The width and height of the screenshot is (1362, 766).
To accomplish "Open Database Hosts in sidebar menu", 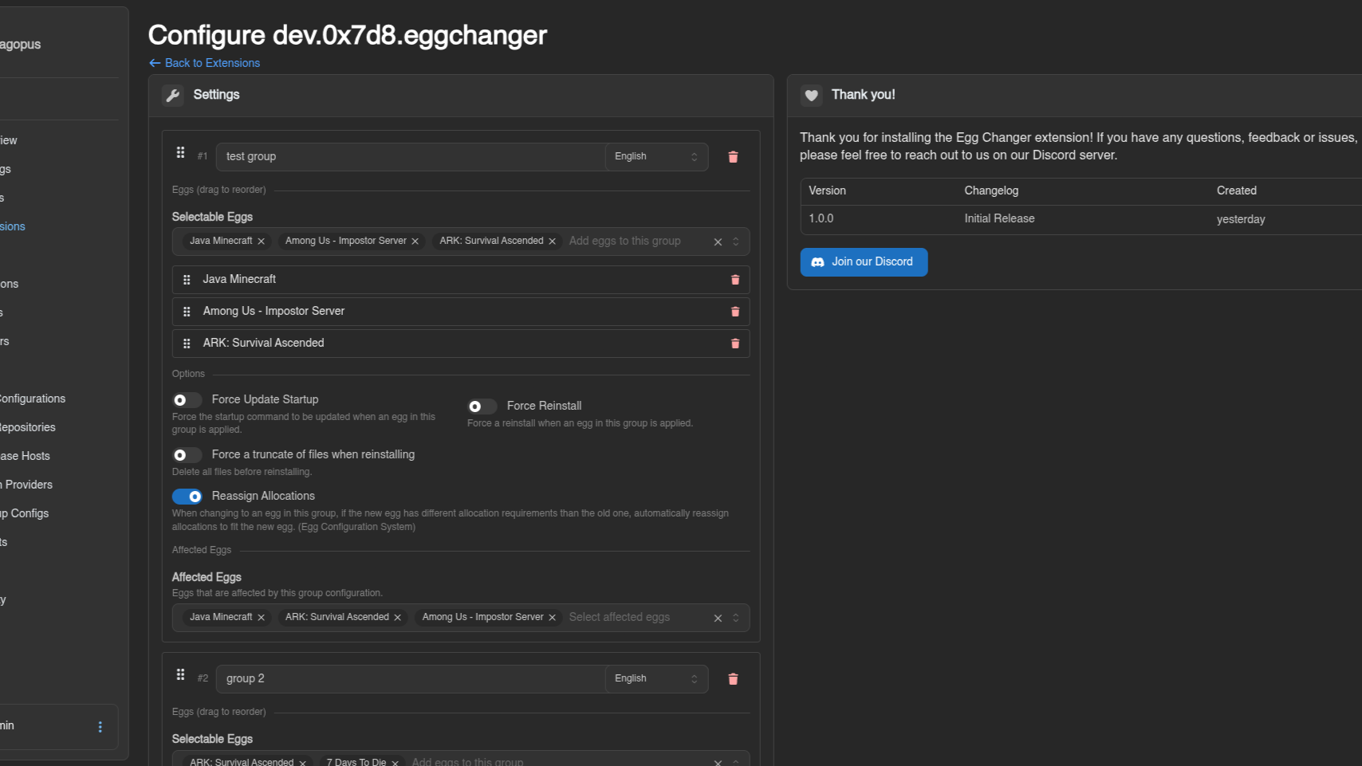I will point(26,456).
